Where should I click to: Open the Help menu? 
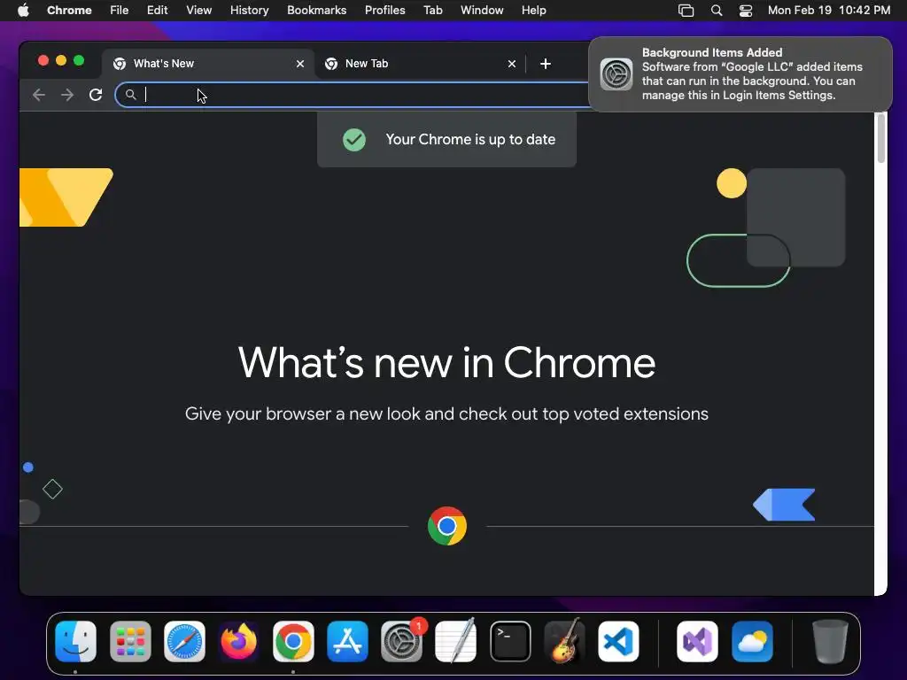533,11
